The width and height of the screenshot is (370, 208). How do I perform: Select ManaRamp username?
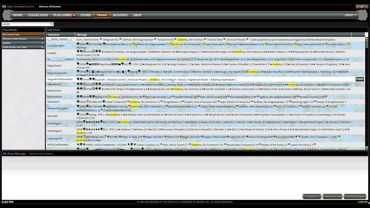[54, 84]
